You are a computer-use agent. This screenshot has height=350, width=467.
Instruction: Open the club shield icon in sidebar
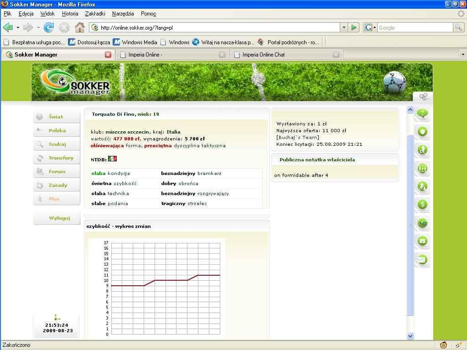[x=422, y=132]
